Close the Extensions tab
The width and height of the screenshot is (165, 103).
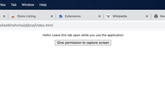pyautogui.click(x=100, y=16)
